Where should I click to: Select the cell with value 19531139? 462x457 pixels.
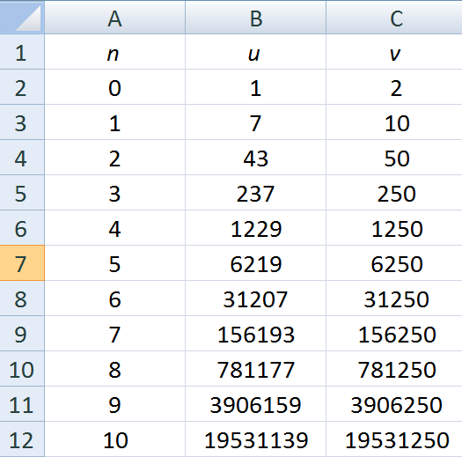(x=256, y=439)
